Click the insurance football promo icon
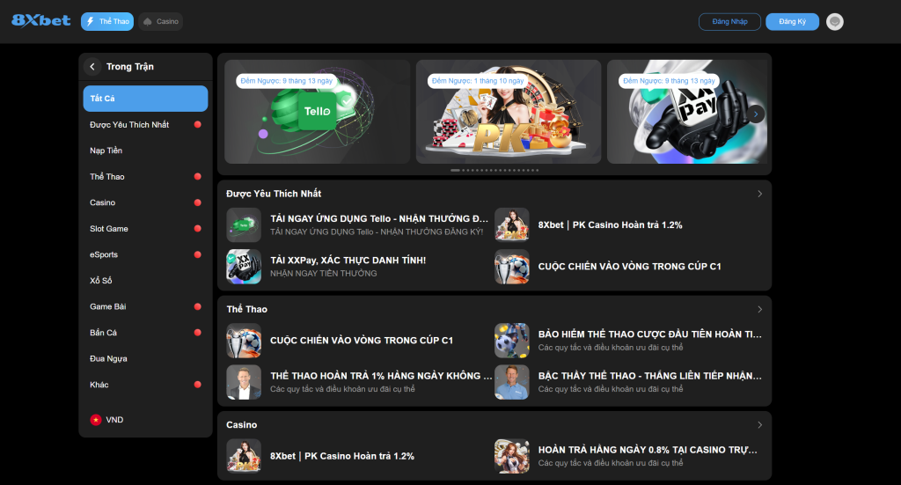Viewport: 901px width, 485px height. [x=511, y=341]
